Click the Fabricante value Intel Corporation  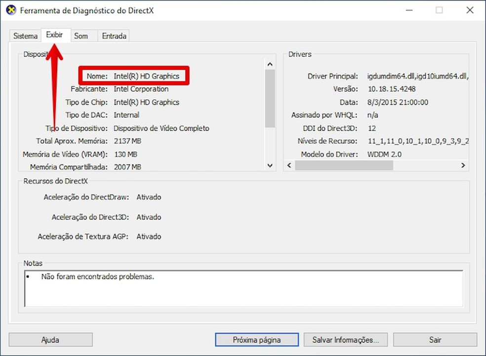tap(141, 89)
